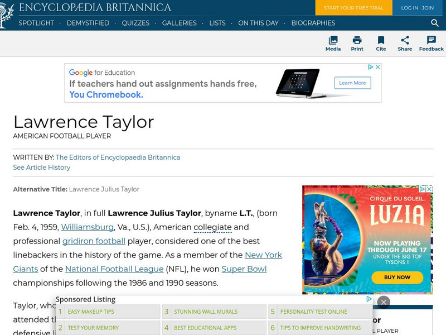
Task: Open See Article History
Action: (42, 167)
